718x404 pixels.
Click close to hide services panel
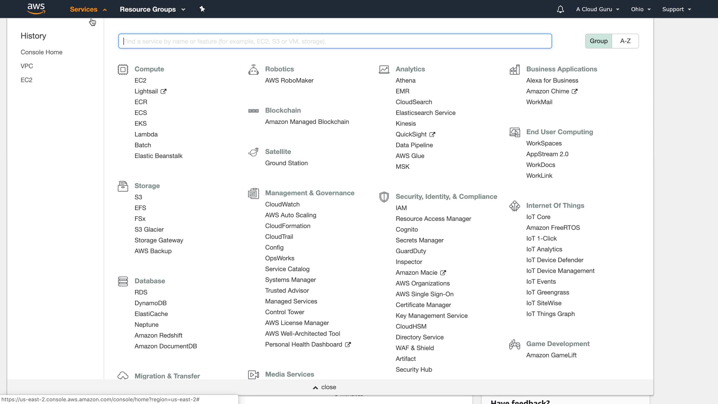point(325,387)
